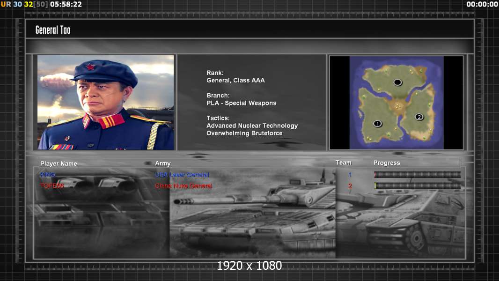Select the unnumbered black marker on the minimap

coord(397,82)
